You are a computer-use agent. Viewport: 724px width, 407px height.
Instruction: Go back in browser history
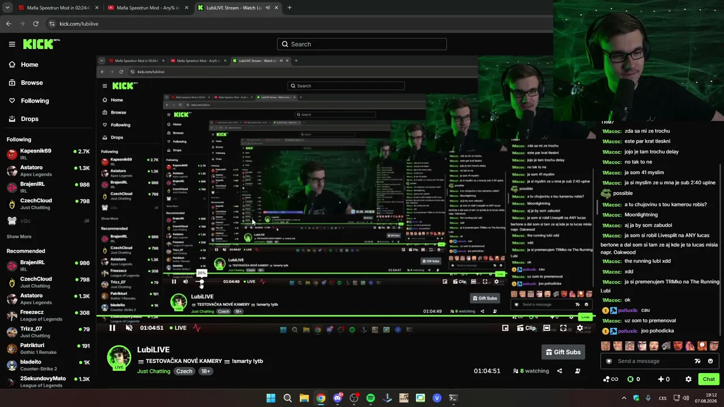8,24
